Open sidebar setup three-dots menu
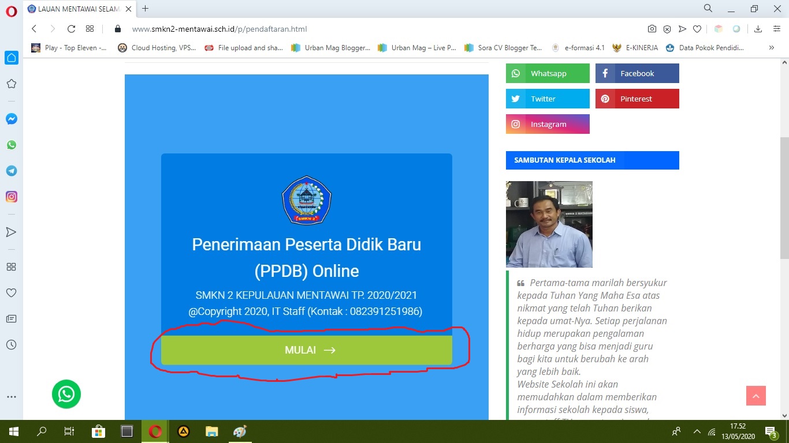789x443 pixels. pyautogui.click(x=11, y=397)
